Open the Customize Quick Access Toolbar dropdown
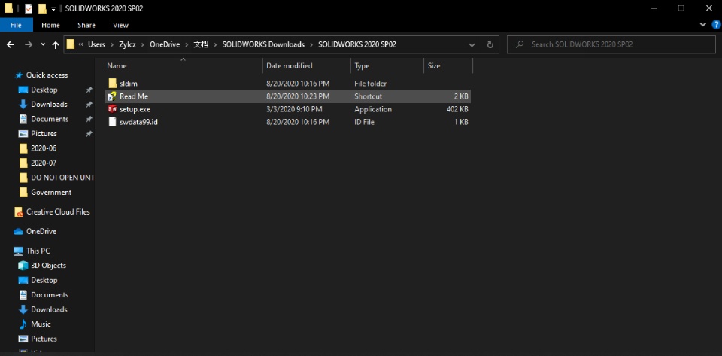Image resolution: width=722 pixels, height=356 pixels. point(53,9)
